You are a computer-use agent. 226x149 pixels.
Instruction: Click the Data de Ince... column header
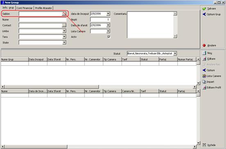tap(38, 91)
